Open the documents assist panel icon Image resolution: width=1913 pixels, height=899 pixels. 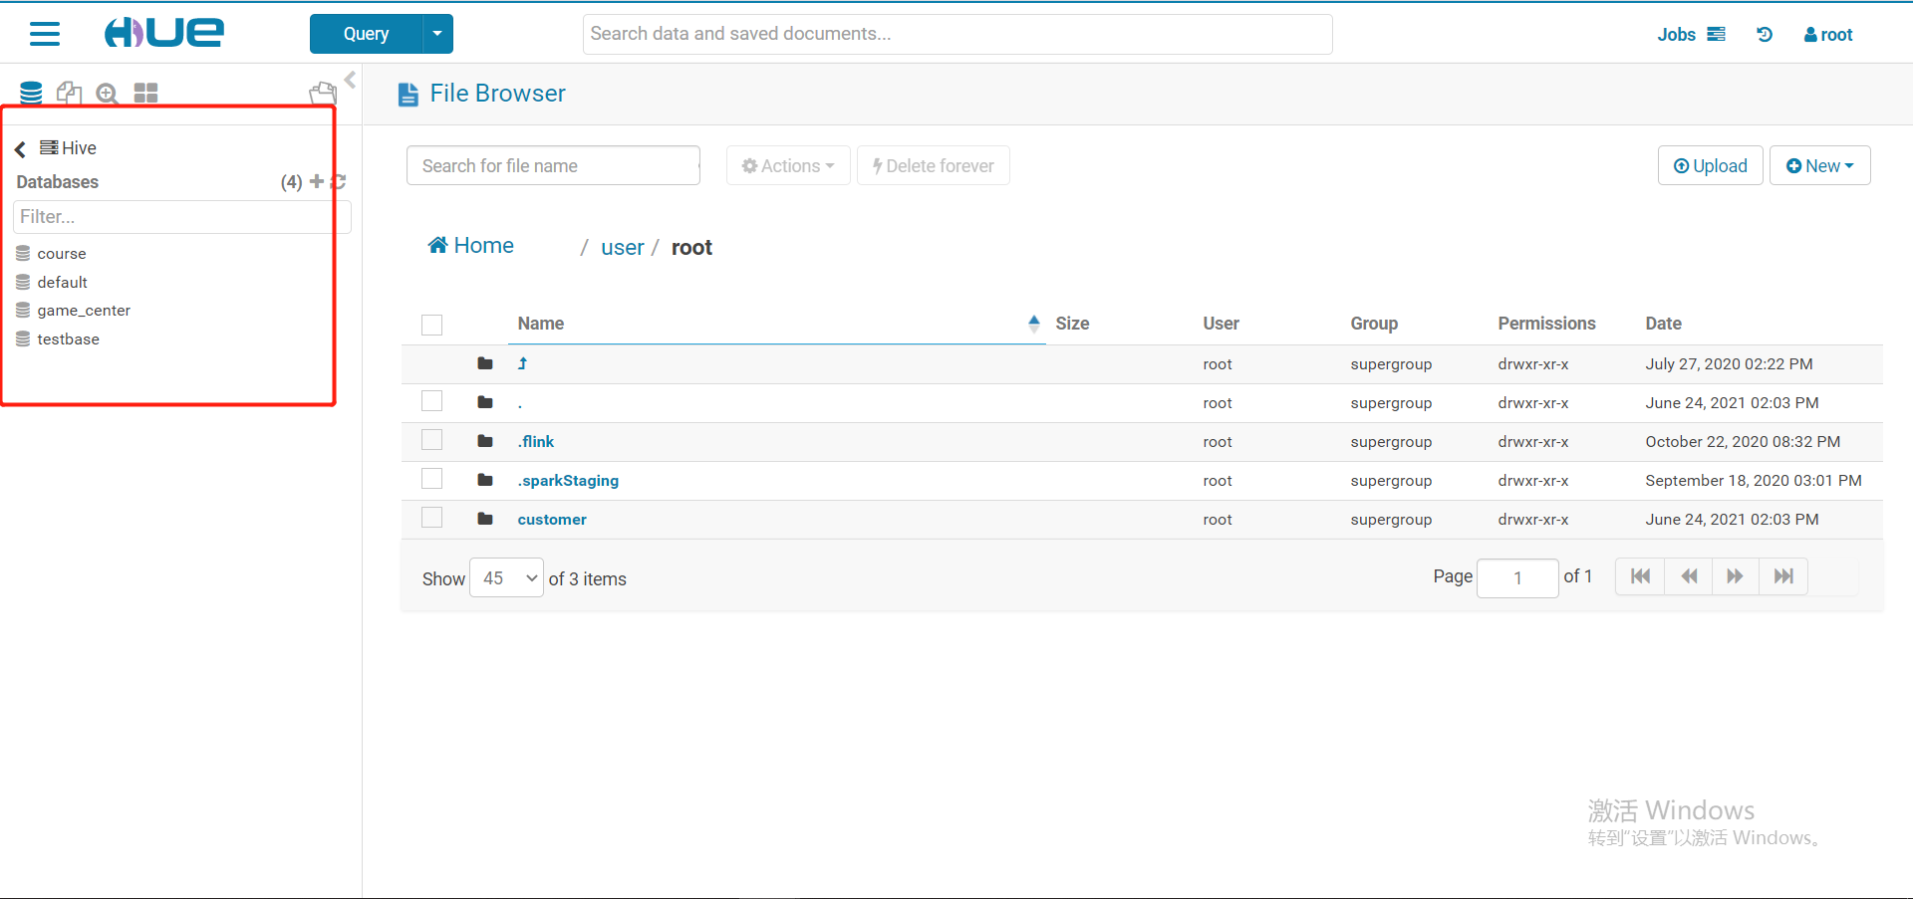pyautogui.click(x=69, y=93)
